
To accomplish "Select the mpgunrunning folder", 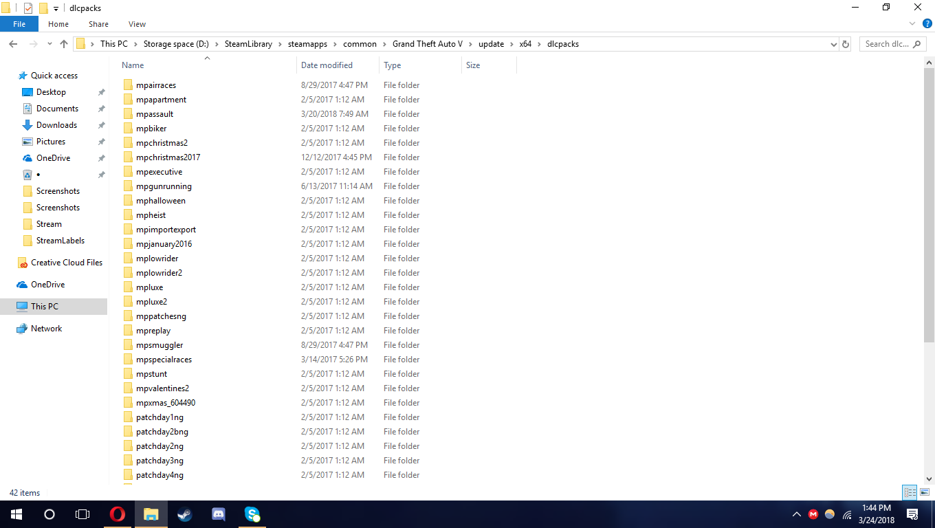I will click(164, 186).
